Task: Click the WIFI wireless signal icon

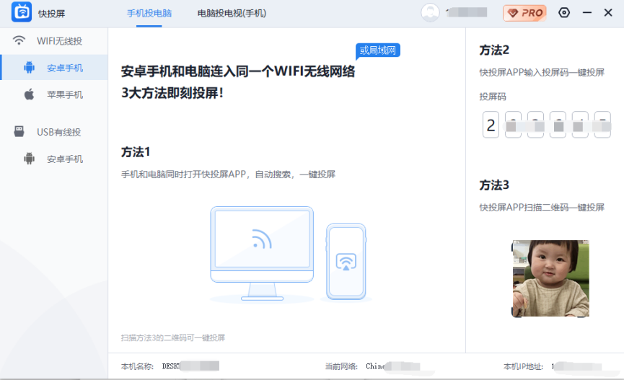Action: [x=19, y=40]
